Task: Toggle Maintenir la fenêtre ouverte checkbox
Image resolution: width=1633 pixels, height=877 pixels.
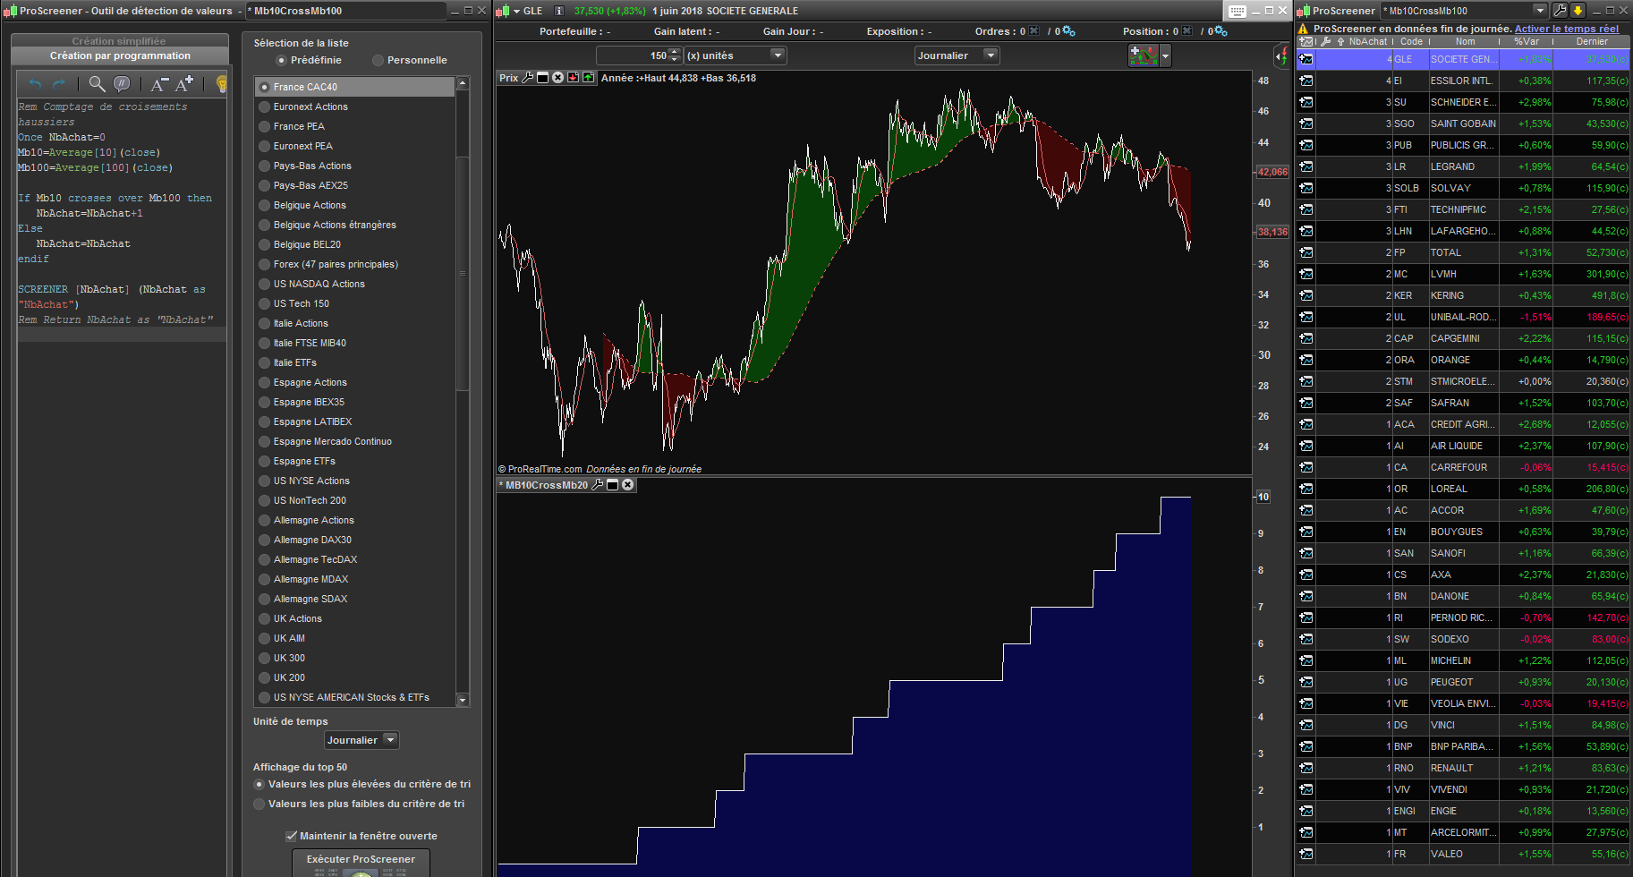Action: pos(291,836)
